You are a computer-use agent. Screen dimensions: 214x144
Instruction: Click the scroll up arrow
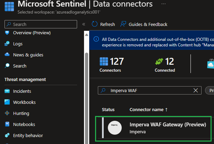(86, 35)
